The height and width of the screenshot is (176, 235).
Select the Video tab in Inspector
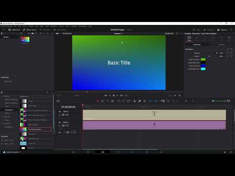(189, 38)
